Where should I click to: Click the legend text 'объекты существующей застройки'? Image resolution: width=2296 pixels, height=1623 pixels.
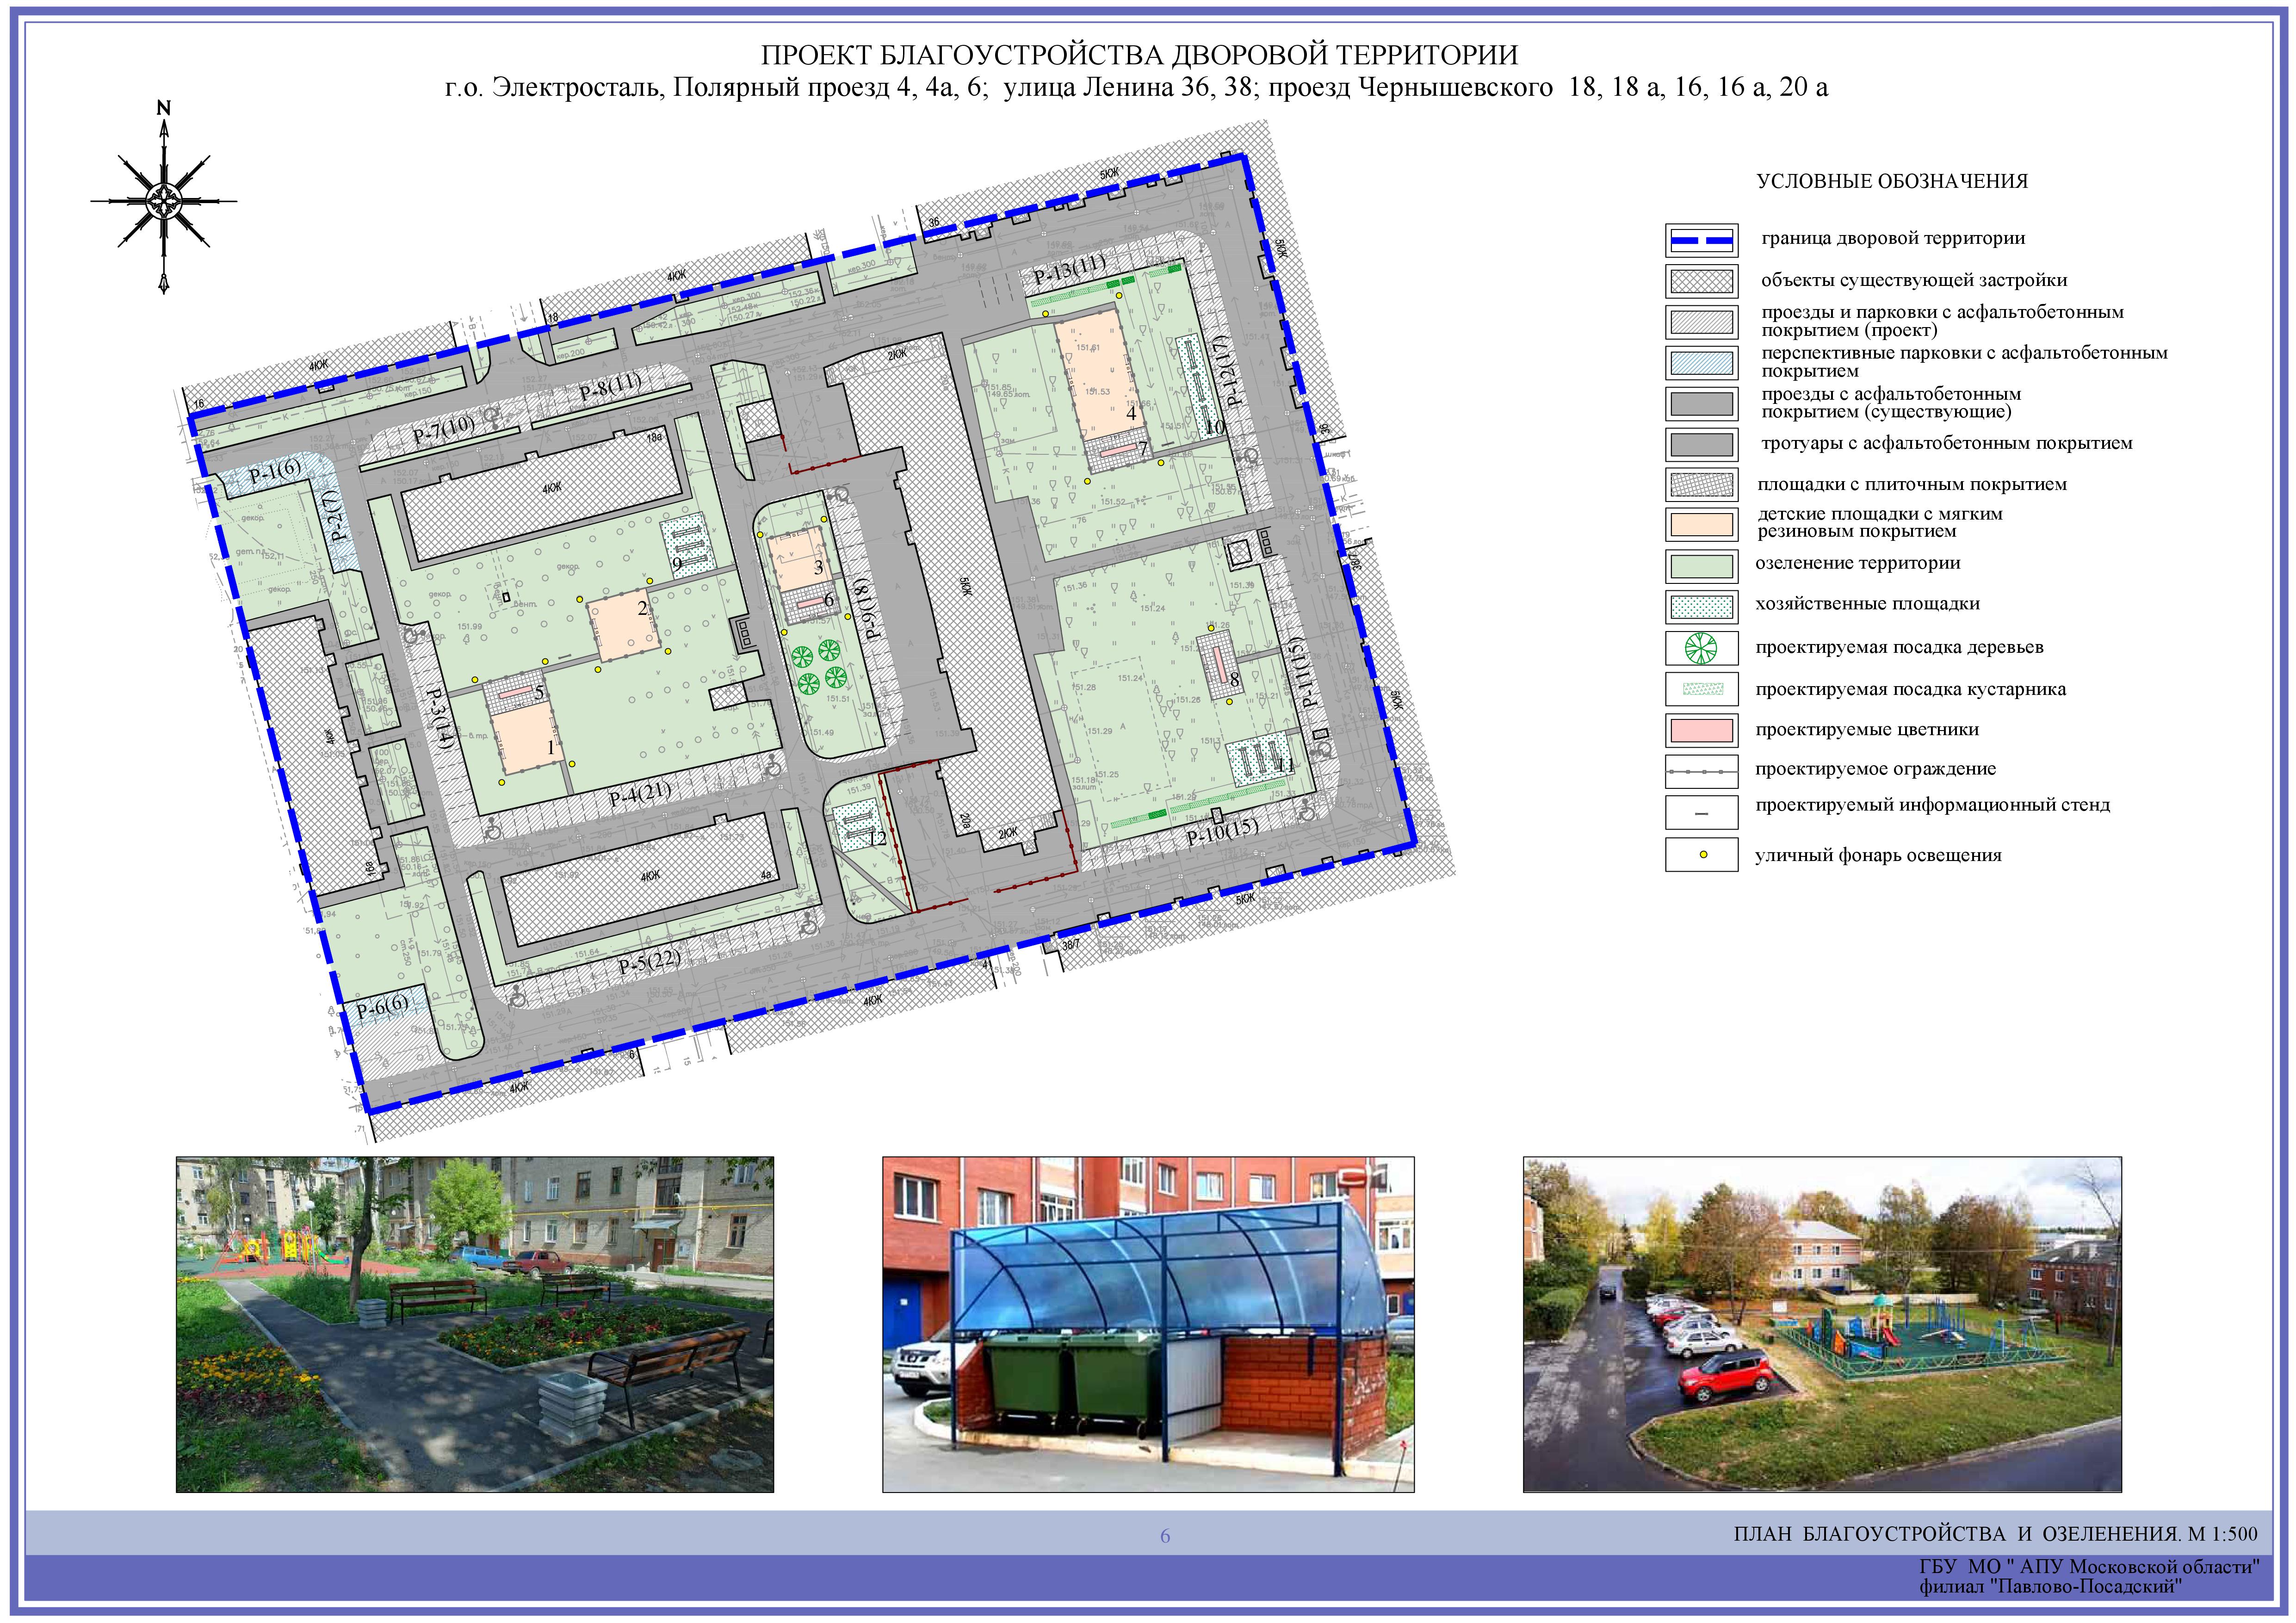(1914, 280)
